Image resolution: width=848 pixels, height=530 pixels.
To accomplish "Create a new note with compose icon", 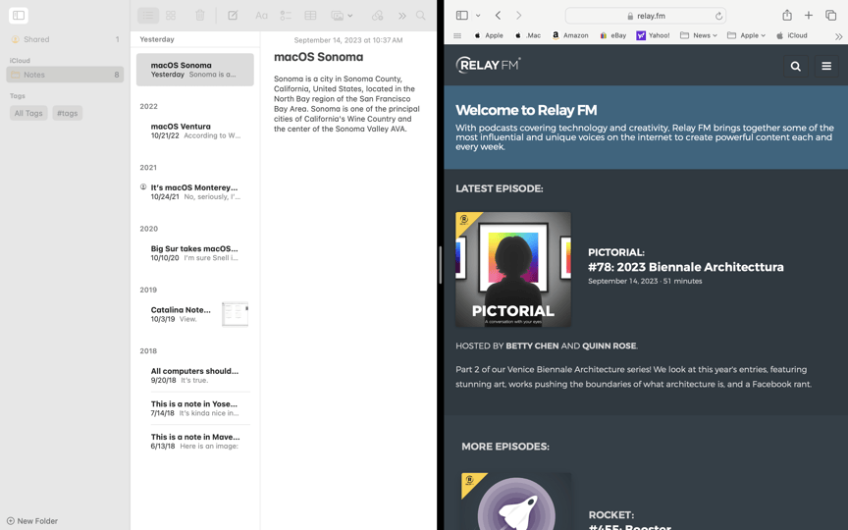I will tap(233, 16).
